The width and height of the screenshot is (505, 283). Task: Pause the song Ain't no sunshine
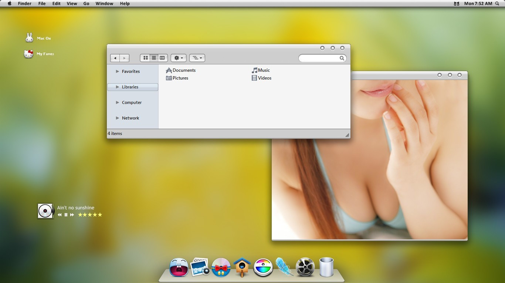click(x=66, y=215)
